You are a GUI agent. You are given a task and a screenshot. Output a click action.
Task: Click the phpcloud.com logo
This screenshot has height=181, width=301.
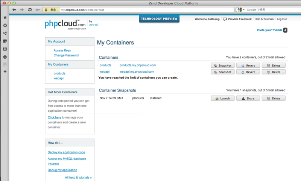click(71, 24)
